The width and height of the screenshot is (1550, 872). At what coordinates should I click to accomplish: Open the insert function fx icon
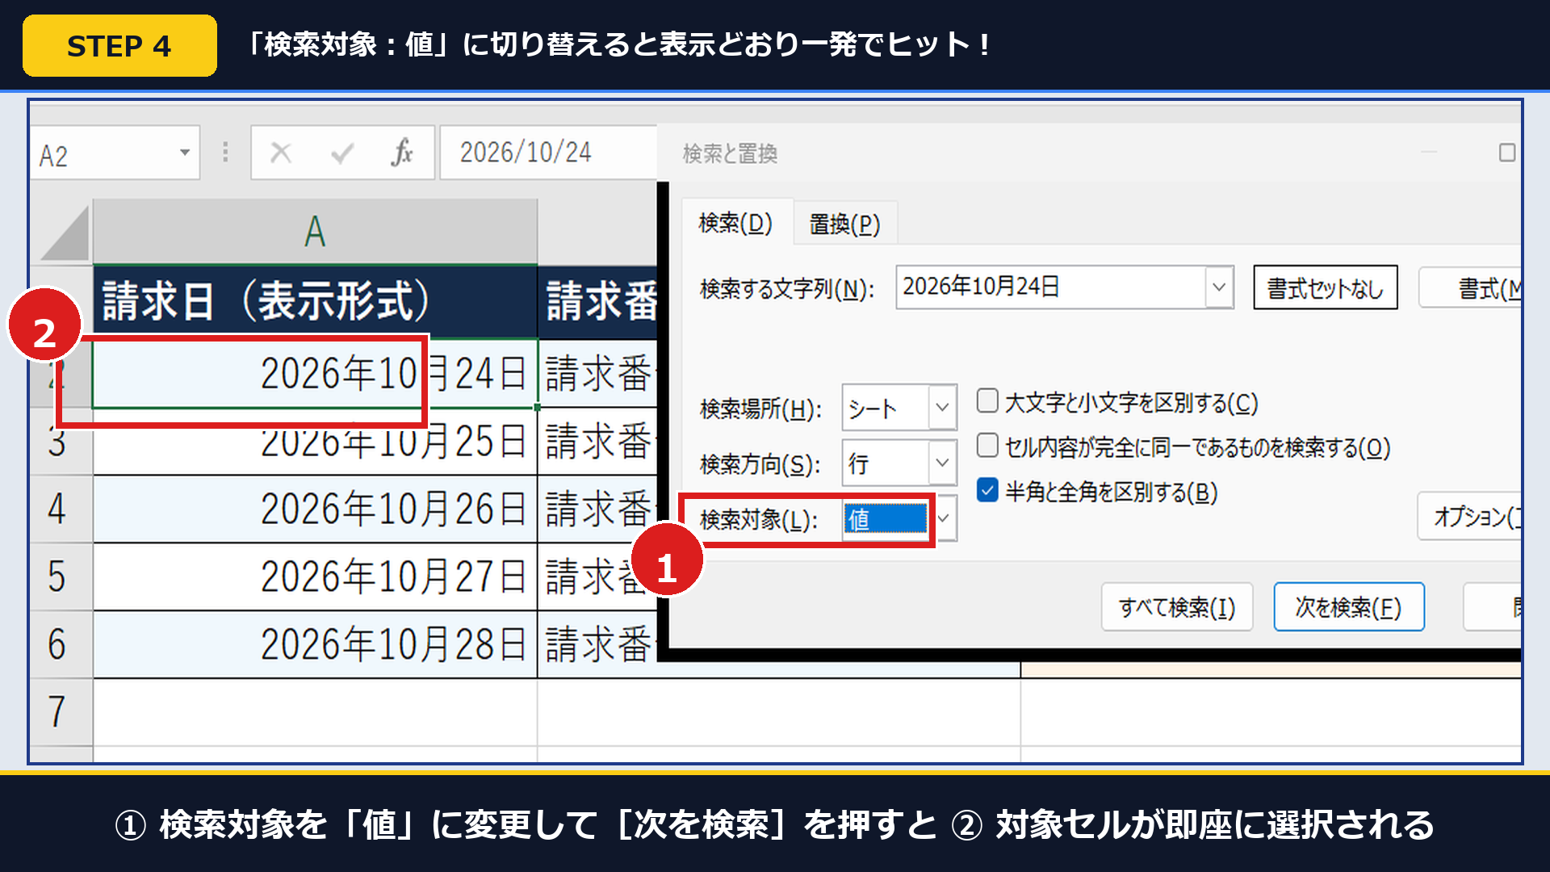[401, 152]
